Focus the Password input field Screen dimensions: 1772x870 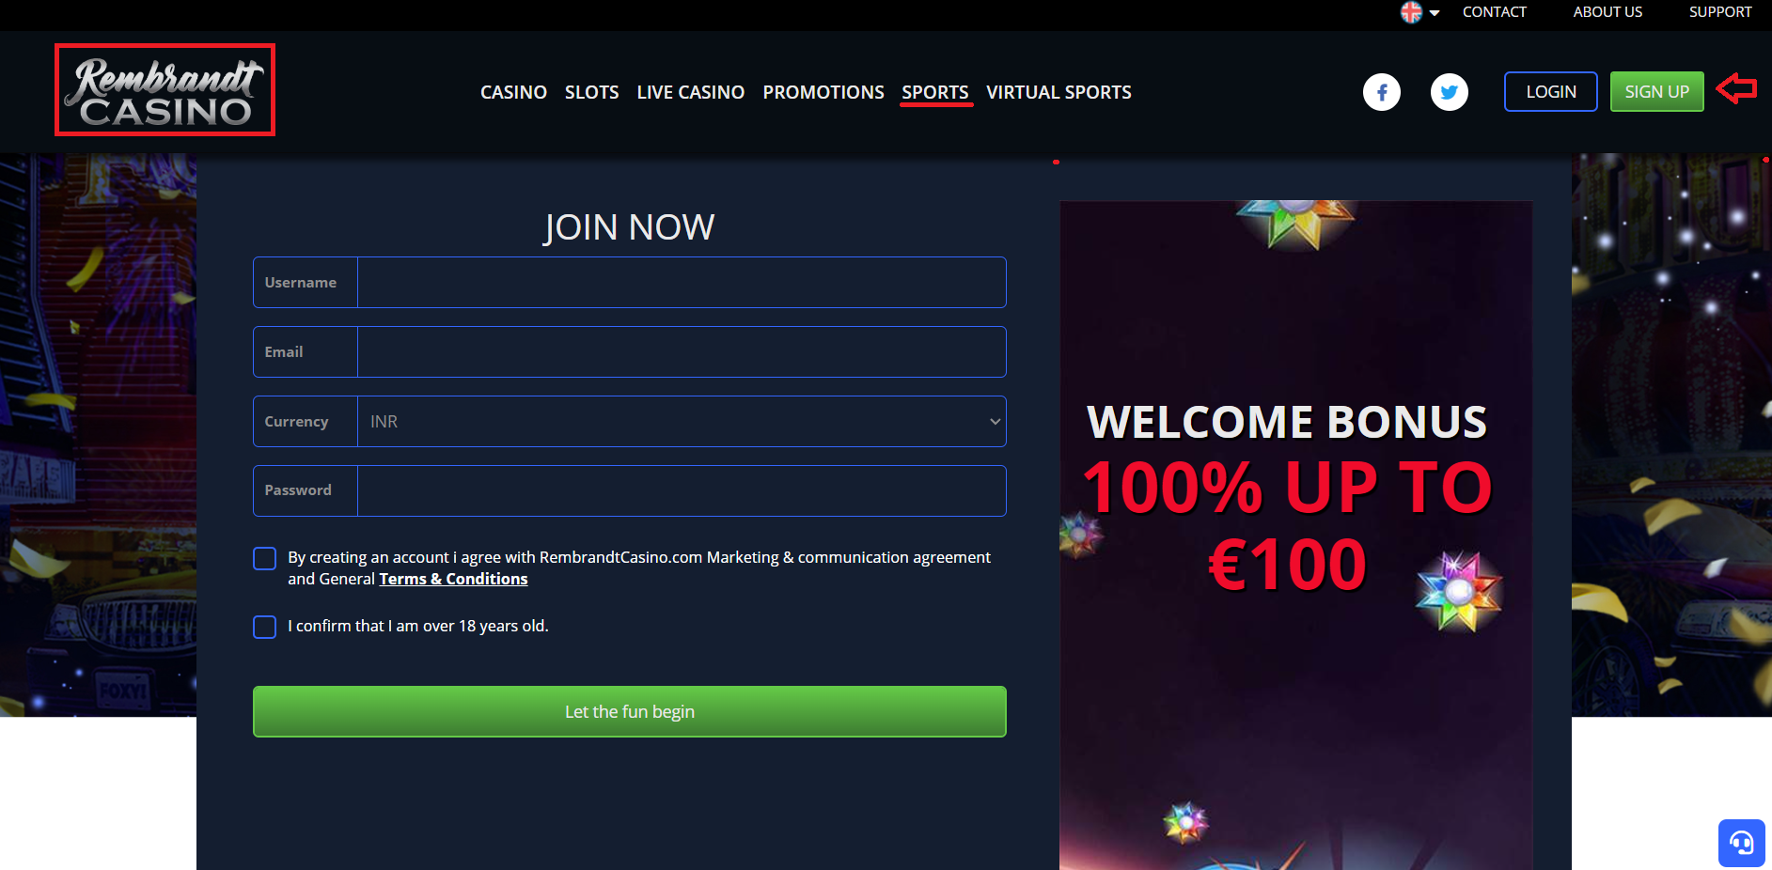tap(682, 490)
